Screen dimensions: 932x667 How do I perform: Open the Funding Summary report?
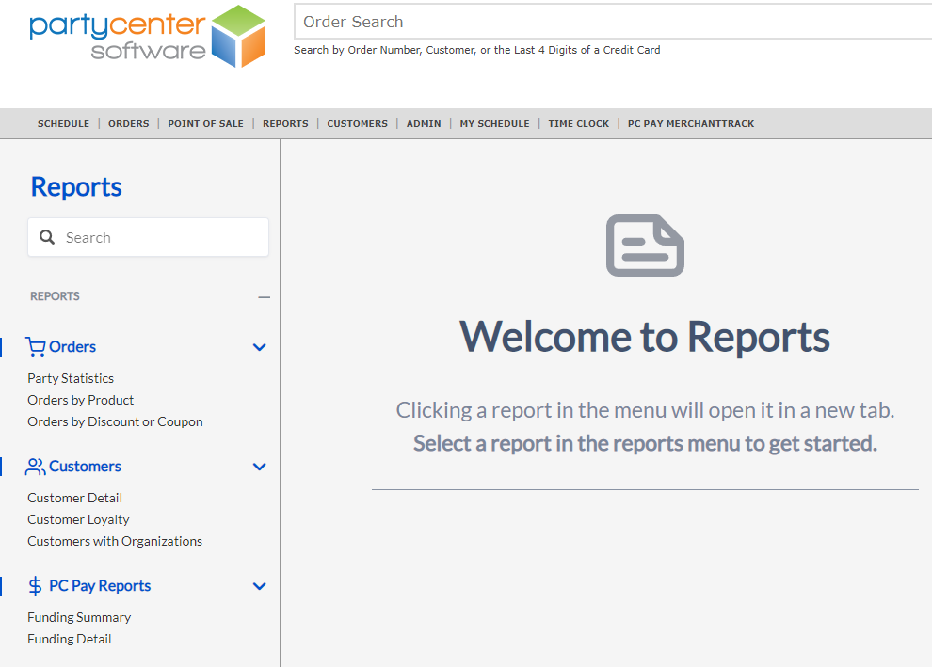tap(79, 618)
